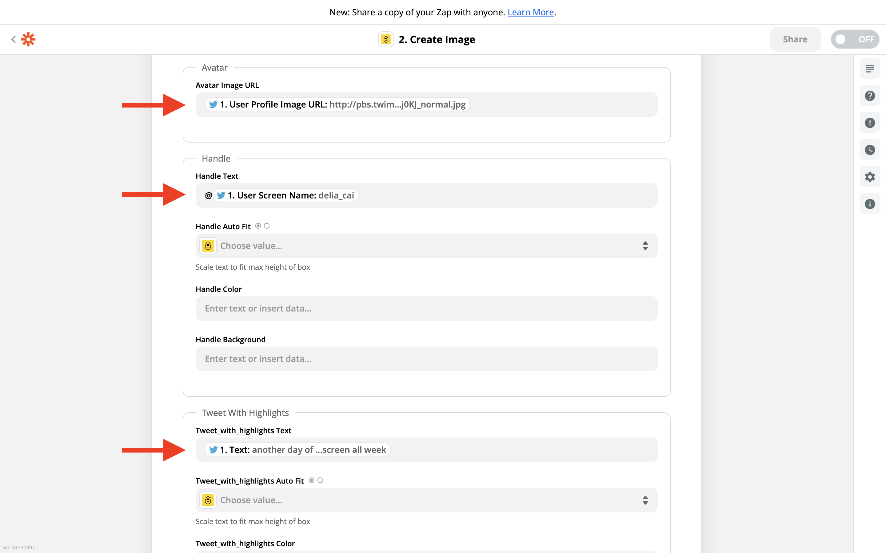This screenshot has width=886, height=553.
Task: Click the Share button
Action: tap(795, 39)
